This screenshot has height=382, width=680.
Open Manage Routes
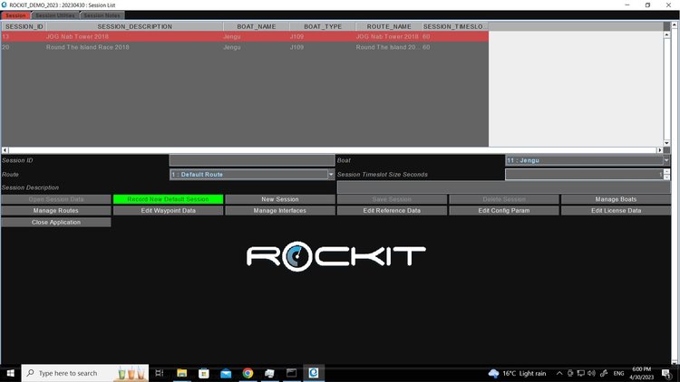pos(56,211)
